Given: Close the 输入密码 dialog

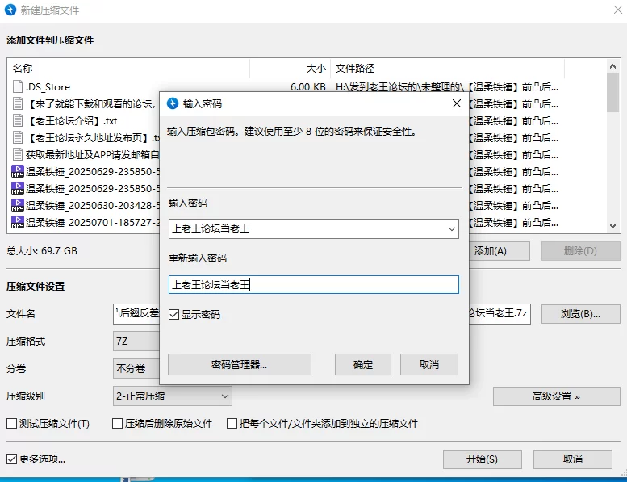Looking at the screenshot, I should (x=457, y=103).
